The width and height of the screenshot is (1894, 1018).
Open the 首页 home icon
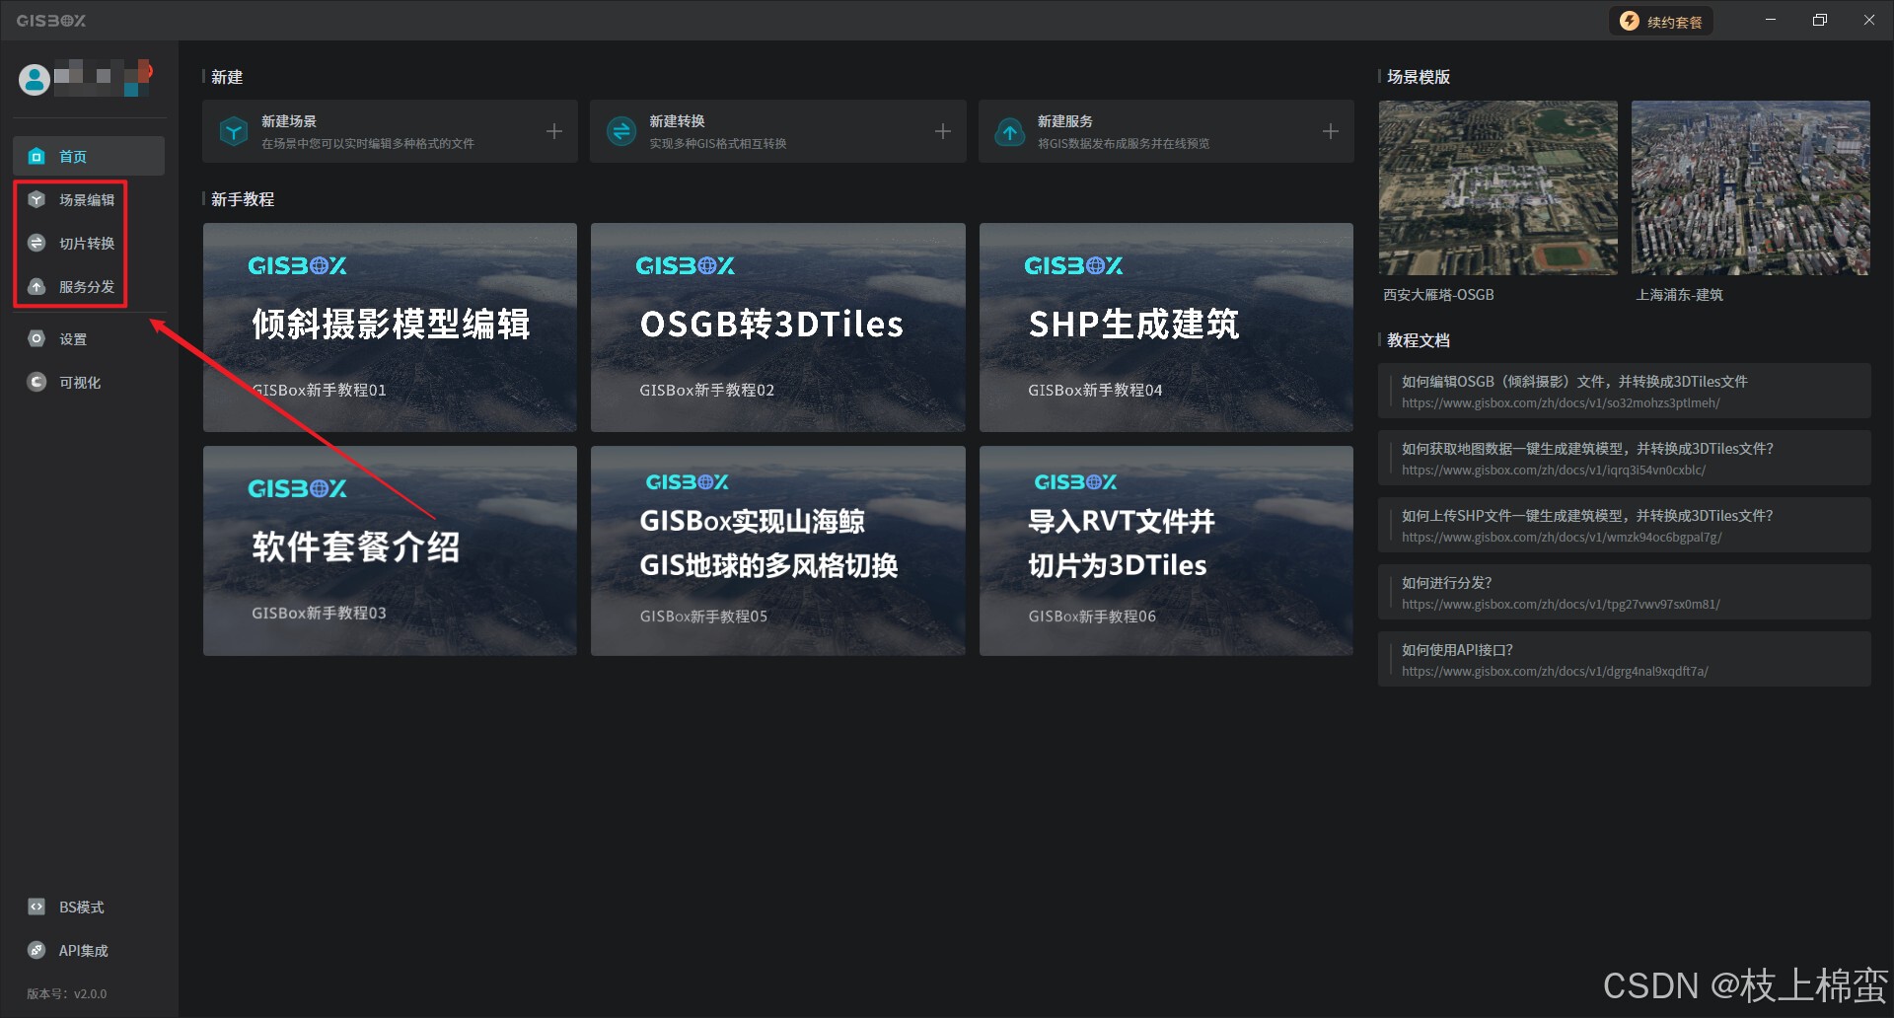coord(36,156)
